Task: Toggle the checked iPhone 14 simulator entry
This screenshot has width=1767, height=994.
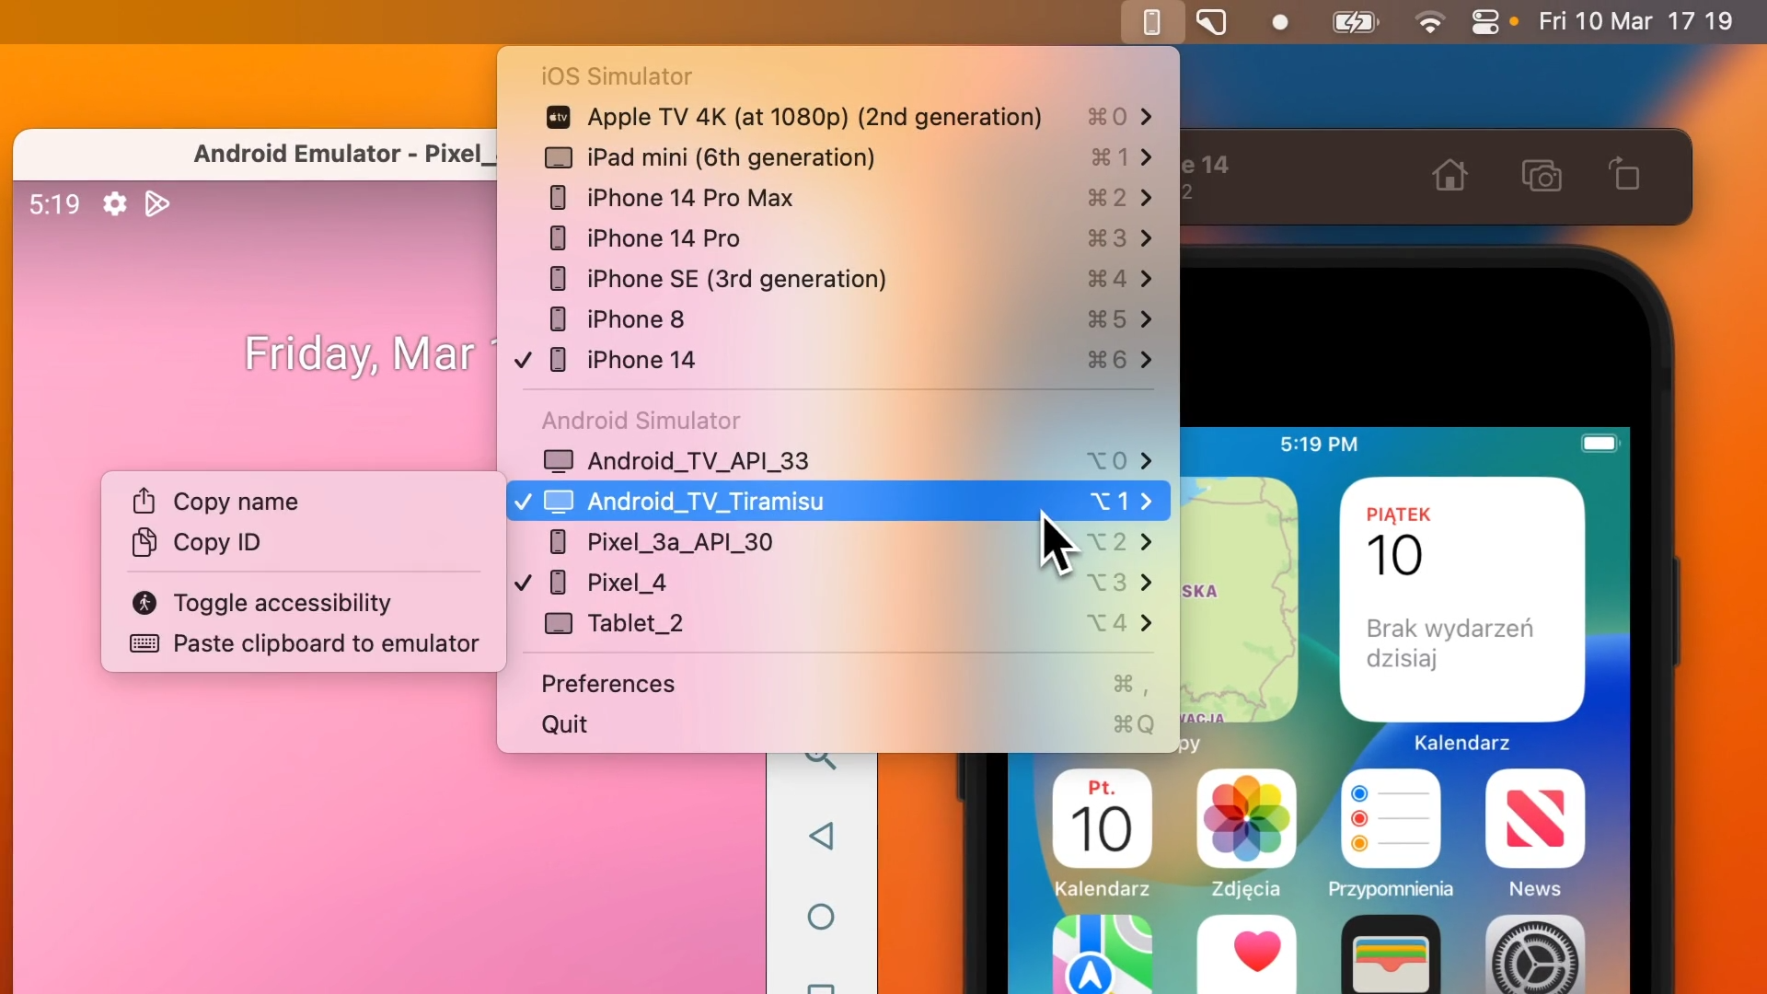Action: pos(641,360)
